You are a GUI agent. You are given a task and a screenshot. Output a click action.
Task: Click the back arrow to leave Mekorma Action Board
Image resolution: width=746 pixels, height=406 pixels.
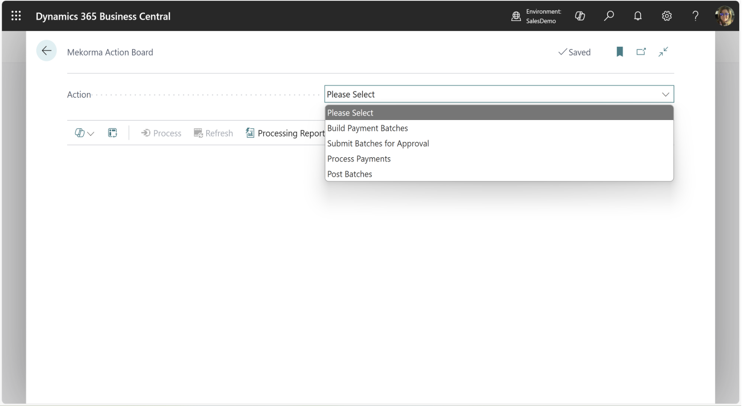click(46, 51)
